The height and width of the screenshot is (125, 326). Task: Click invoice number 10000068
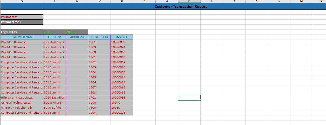[122, 57]
